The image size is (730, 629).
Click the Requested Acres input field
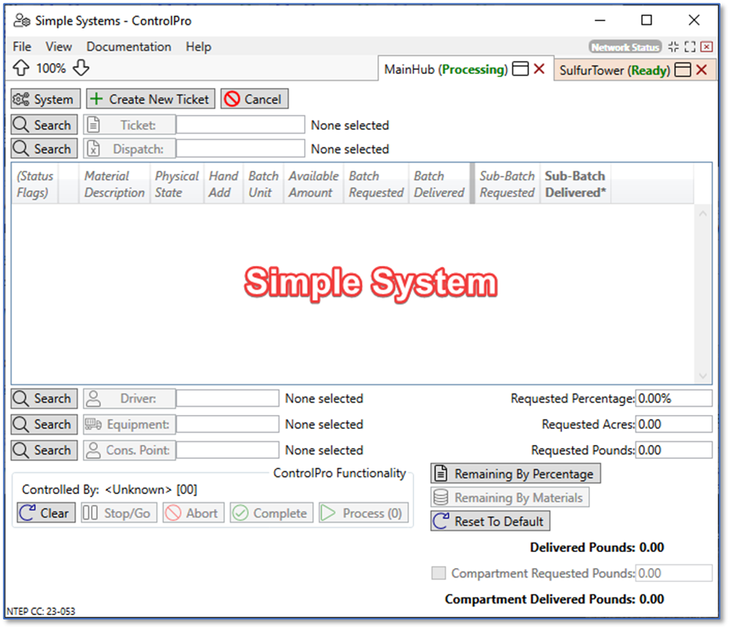(673, 424)
